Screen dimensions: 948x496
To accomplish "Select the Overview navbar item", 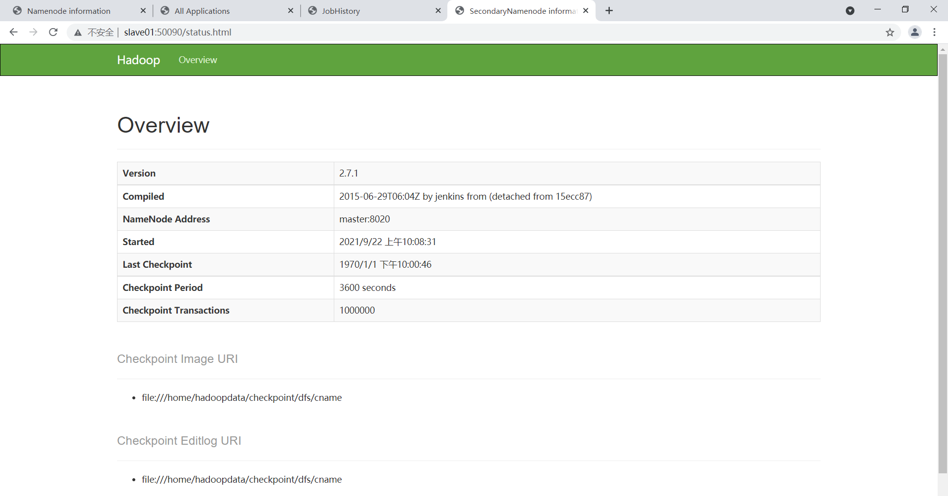I will click(x=197, y=60).
